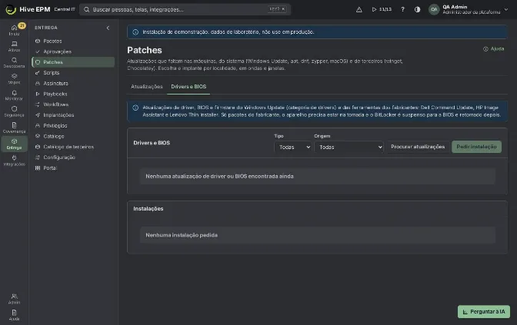The width and height of the screenshot is (517, 325).
Task: Click the Pedir instalação button
Action: coord(476,147)
